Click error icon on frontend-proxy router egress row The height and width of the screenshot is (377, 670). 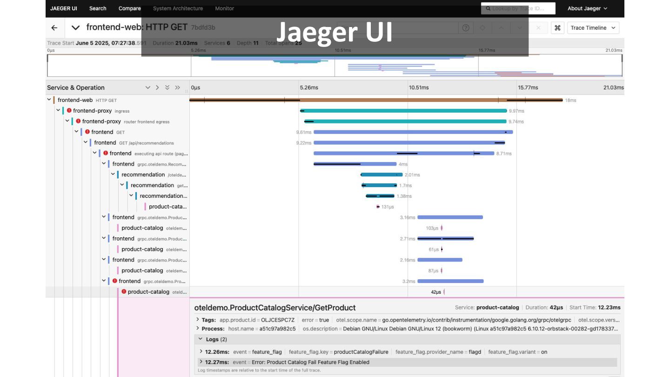point(78,121)
